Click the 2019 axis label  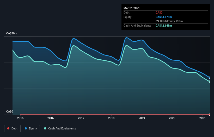(x=142, y=118)
